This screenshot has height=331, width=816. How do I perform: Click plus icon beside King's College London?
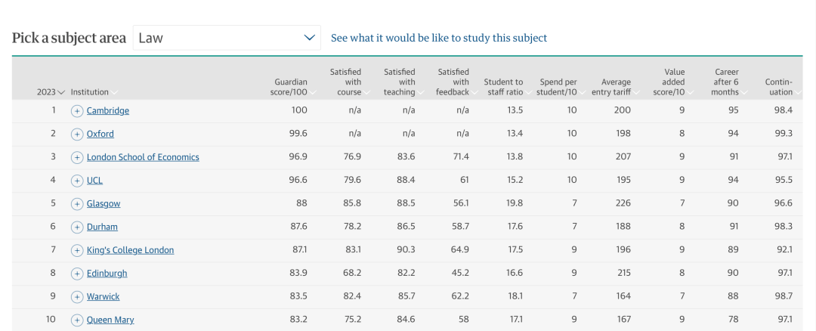[76, 250]
